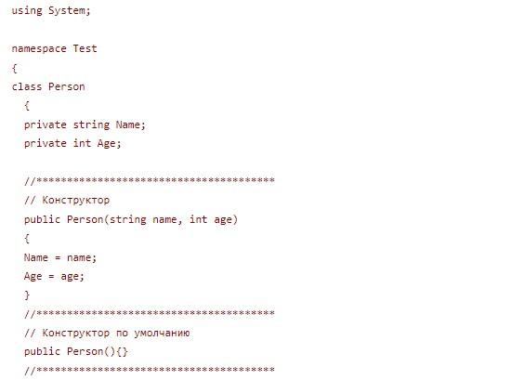Click the asterisk separator above 'Конструктор по умолчанию'
This screenshot has width=511, height=380.
pos(150,313)
